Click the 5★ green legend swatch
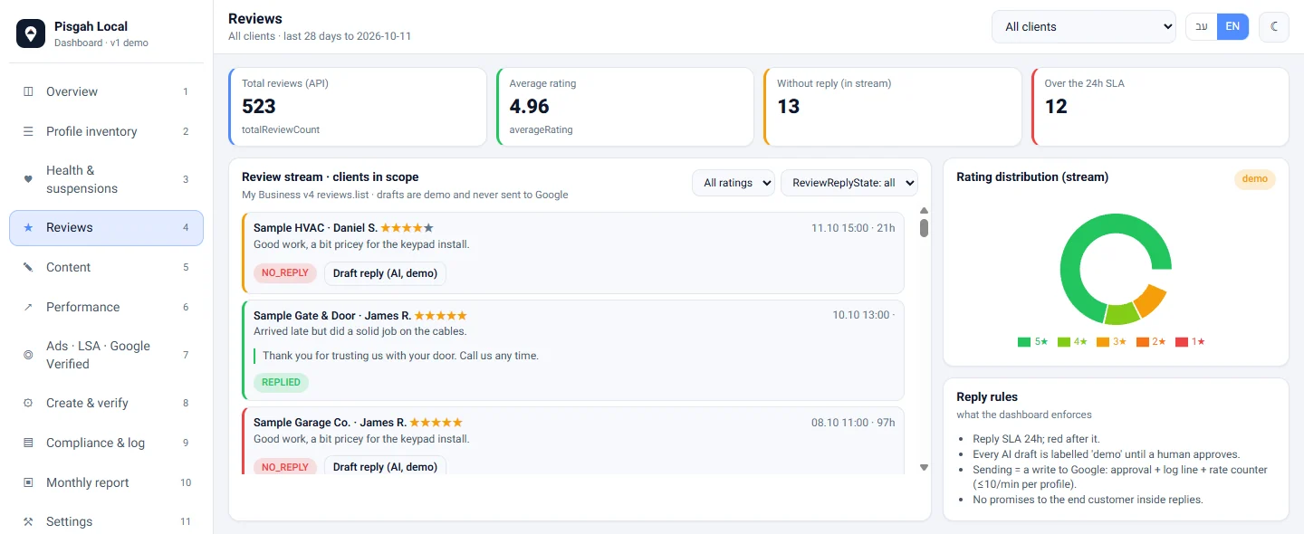Viewport: 1304px width, 534px height. (x=1024, y=342)
